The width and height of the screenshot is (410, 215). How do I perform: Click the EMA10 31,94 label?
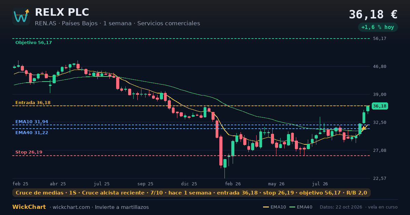click(32, 122)
